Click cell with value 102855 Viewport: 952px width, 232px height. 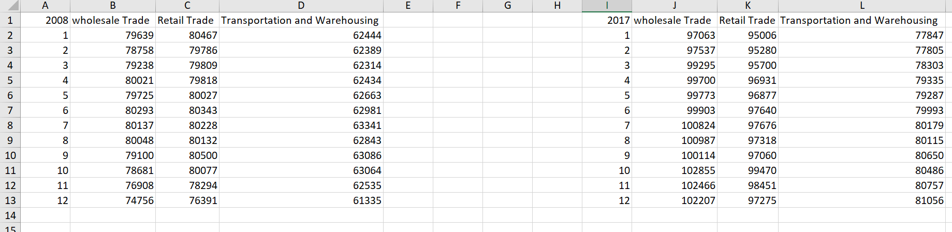pyautogui.click(x=675, y=170)
